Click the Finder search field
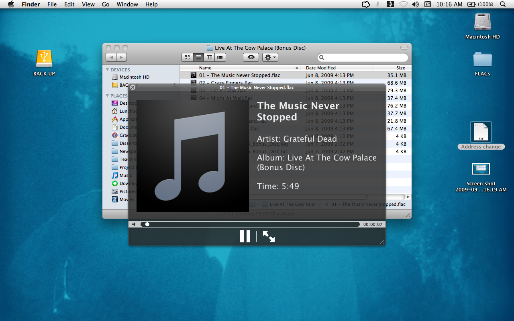 (363, 57)
